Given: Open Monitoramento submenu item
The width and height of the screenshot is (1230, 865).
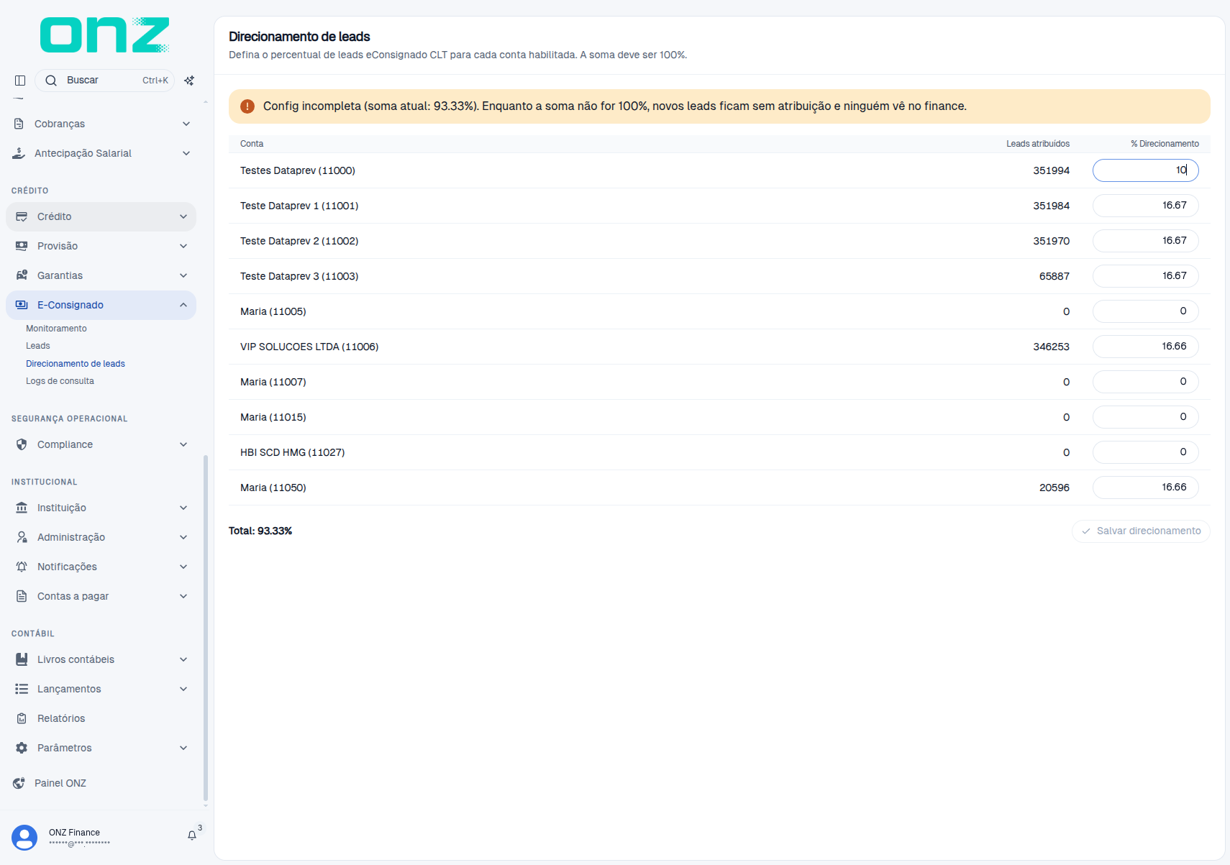Looking at the screenshot, I should click(x=56, y=329).
